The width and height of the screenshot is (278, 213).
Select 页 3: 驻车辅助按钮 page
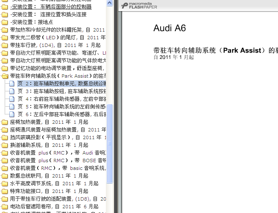tap(61, 91)
